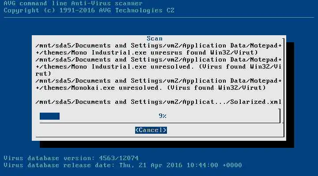Screen dimensions: 318x176
Task: Select the 9% progress percentage label
Action: point(163,116)
